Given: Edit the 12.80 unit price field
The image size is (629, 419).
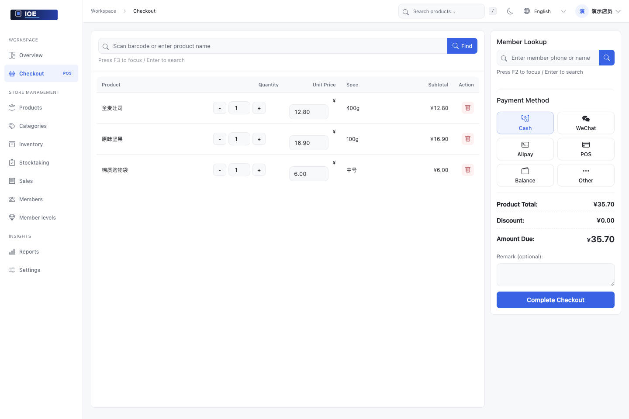Looking at the screenshot, I should click(309, 112).
